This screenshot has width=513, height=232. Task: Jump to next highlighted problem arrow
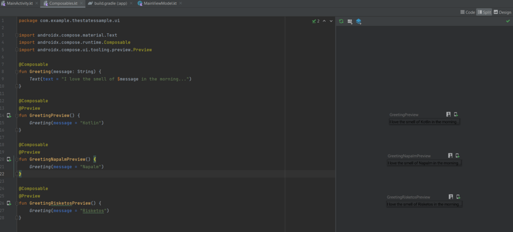(x=331, y=21)
